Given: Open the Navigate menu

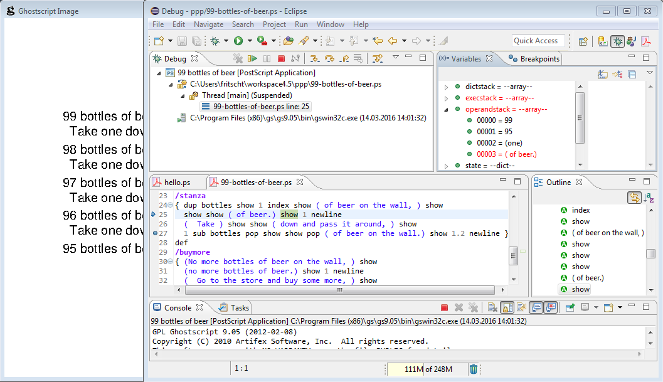Looking at the screenshot, I should pyautogui.click(x=208, y=24).
